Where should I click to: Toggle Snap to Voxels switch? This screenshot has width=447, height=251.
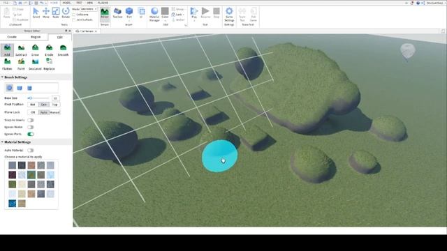(x=31, y=120)
